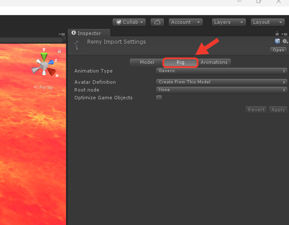This screenshot has height=225, width=289.
Task: Click the blue Z axis gizmo cone
Action: (x=51, y=62)
